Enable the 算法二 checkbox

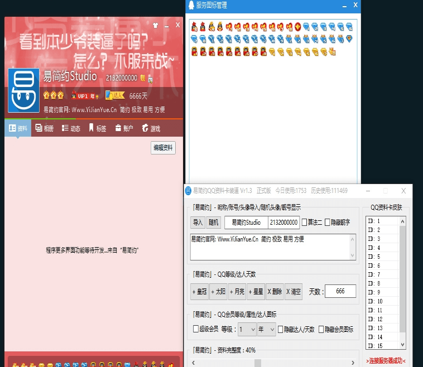pos(305,223)
